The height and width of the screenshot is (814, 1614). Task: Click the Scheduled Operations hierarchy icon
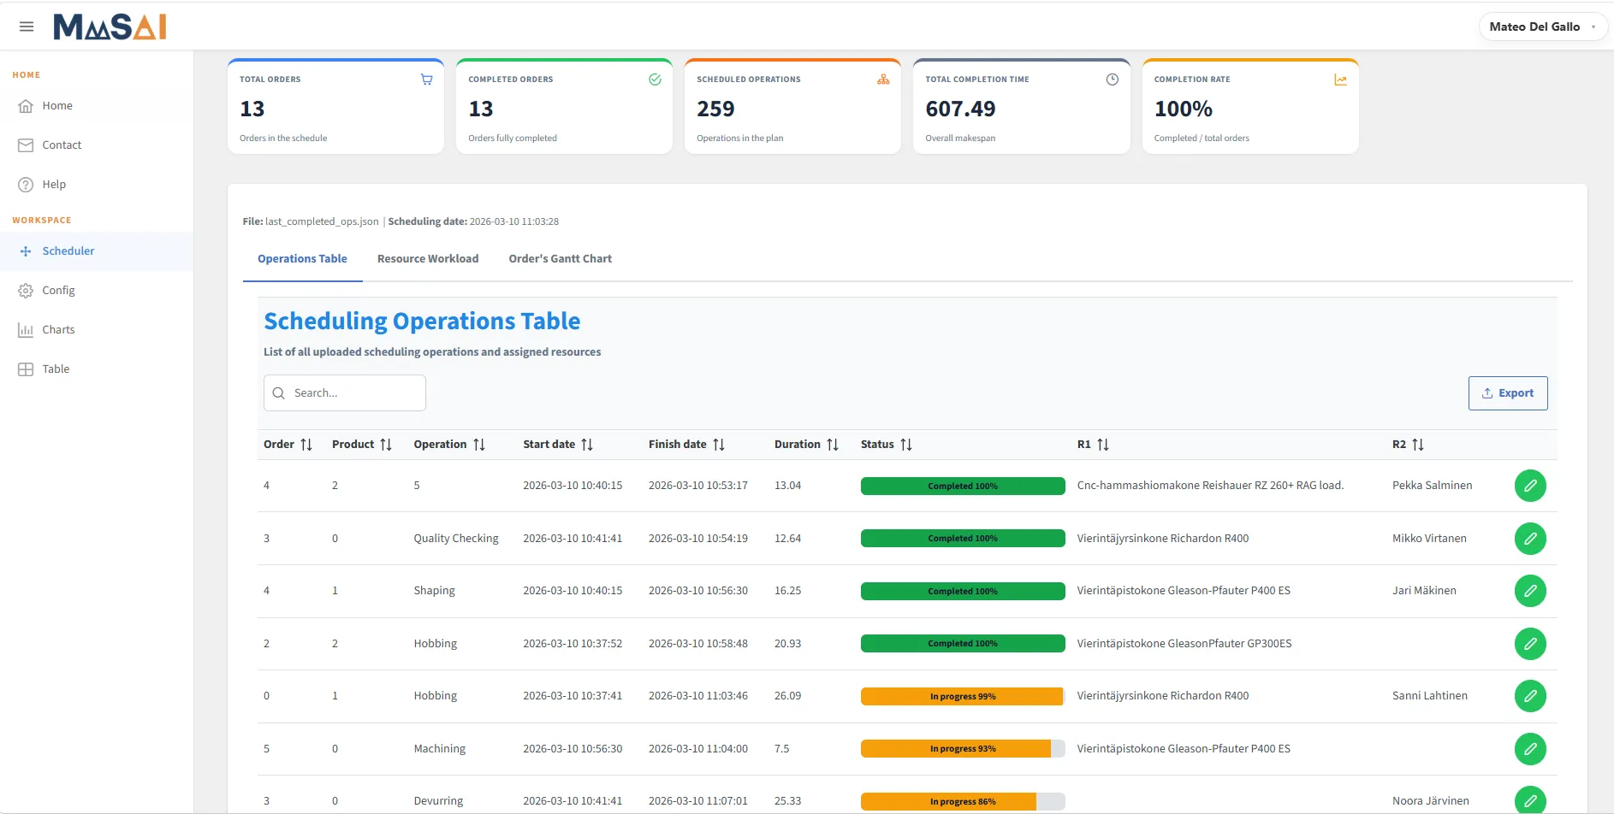click(883, 80)
